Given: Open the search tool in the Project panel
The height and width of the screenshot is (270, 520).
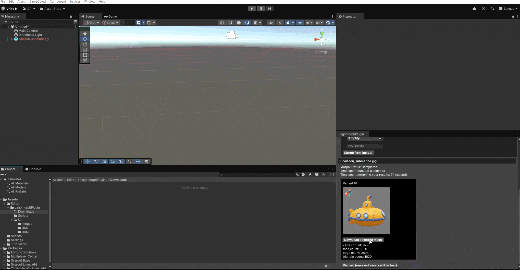Looking at the screenshot, I should [221, 174].
